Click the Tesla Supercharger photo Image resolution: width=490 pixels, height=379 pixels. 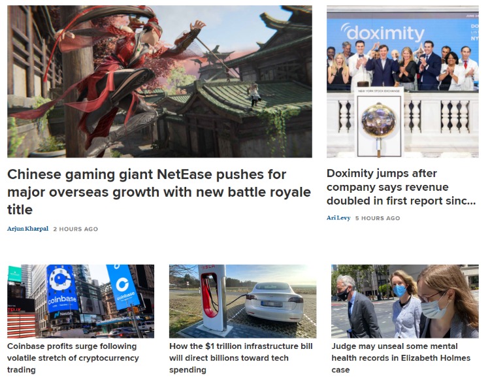(x=243, y=301)
